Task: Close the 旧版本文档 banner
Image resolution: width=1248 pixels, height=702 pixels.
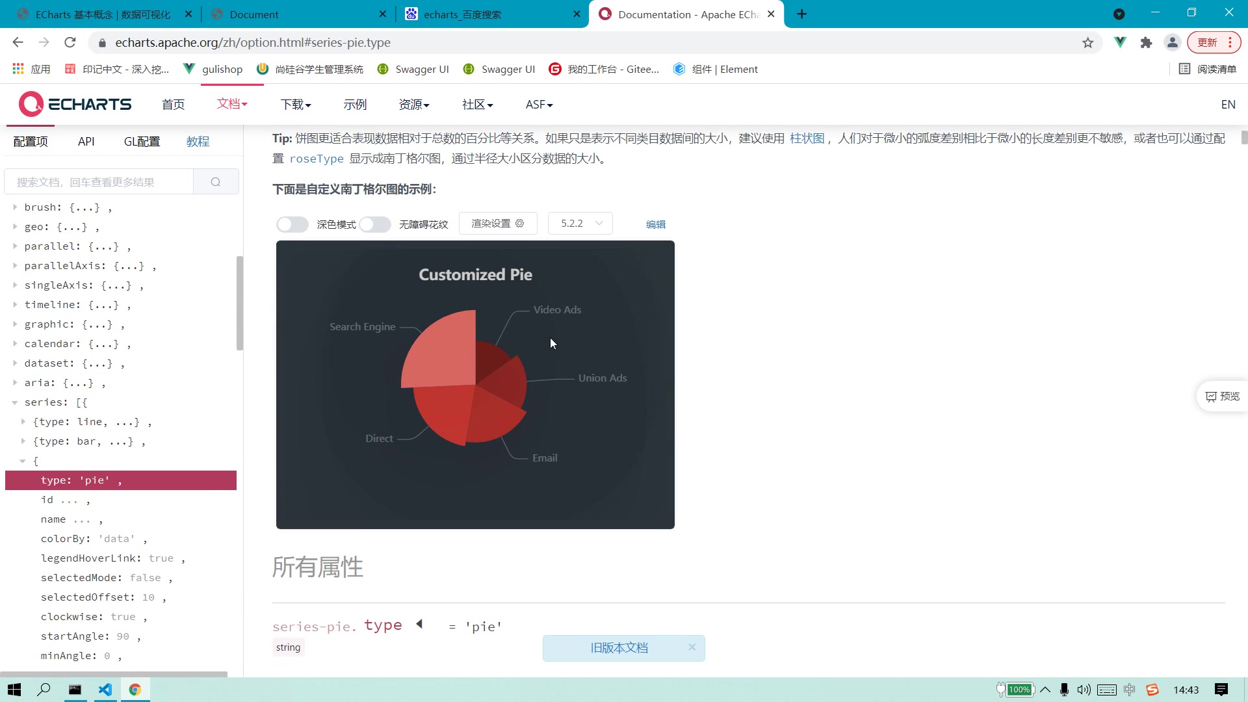Action: [x=692, y=647]
